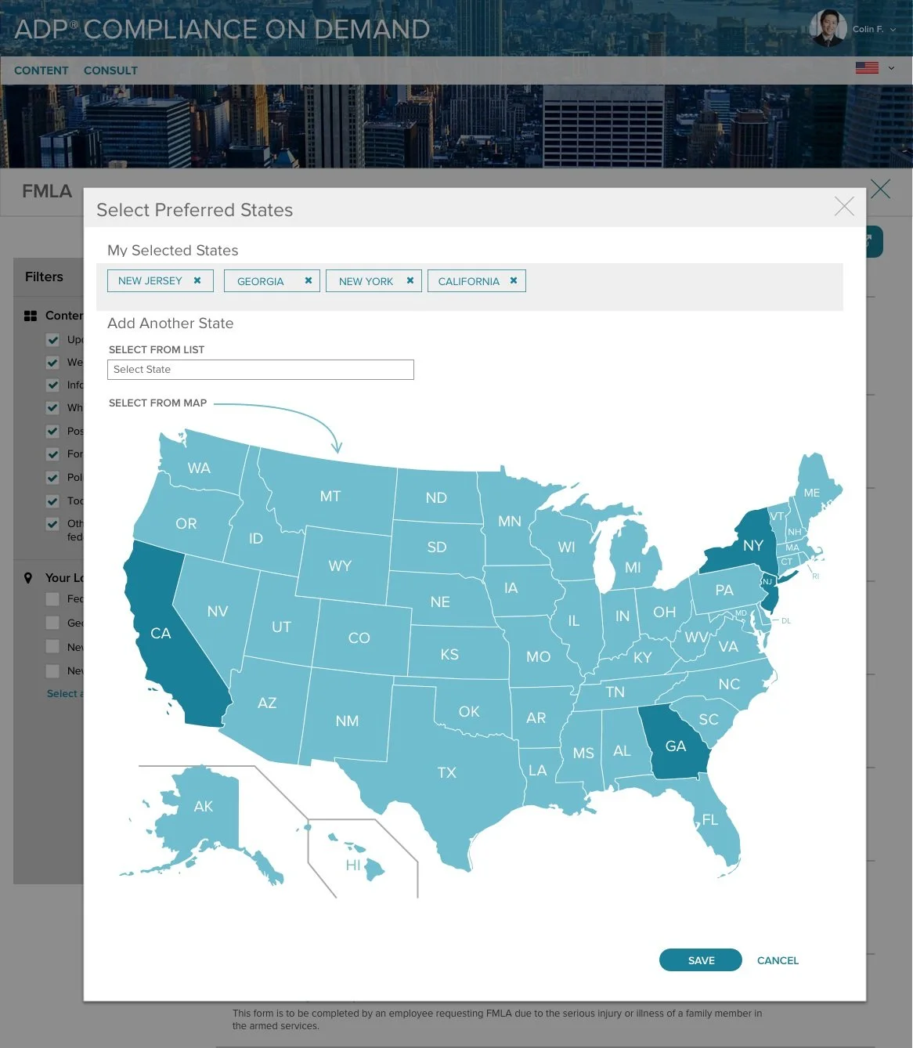Click Colin F. profile photo

pos(828,28)
